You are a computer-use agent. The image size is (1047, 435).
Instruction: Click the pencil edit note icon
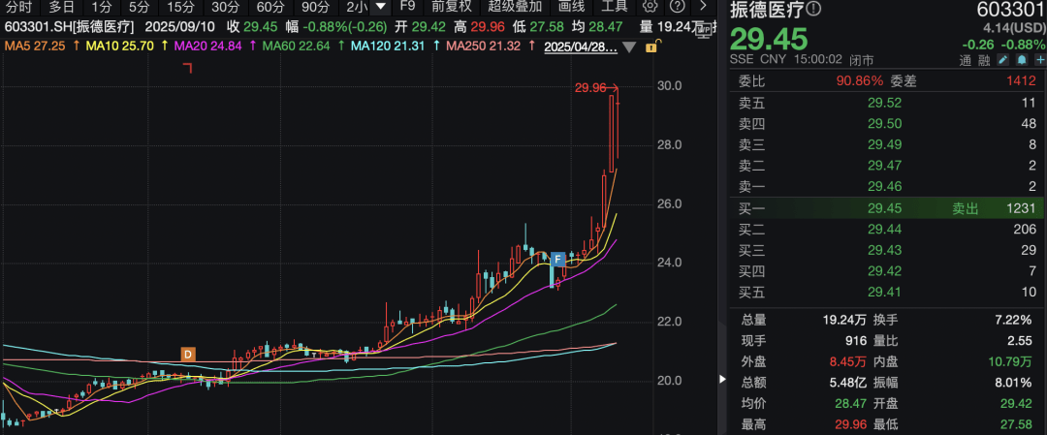point(1003,60)
